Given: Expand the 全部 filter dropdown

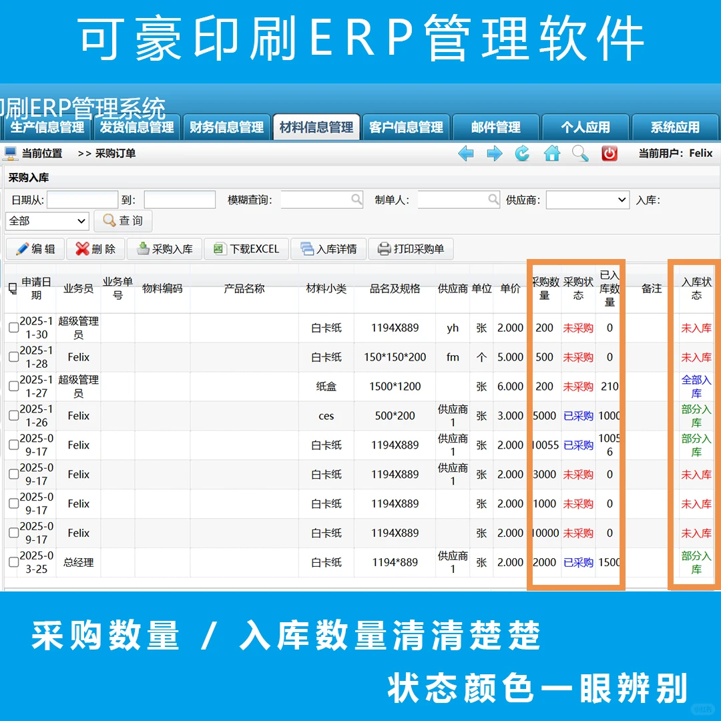Looking at the screenshot, I should tap(47, 221).
